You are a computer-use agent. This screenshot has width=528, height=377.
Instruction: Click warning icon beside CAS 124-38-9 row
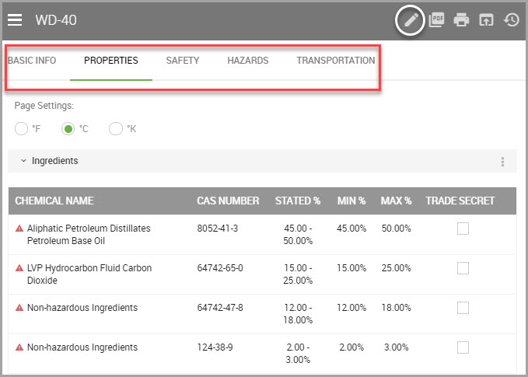tap(19, 347)
